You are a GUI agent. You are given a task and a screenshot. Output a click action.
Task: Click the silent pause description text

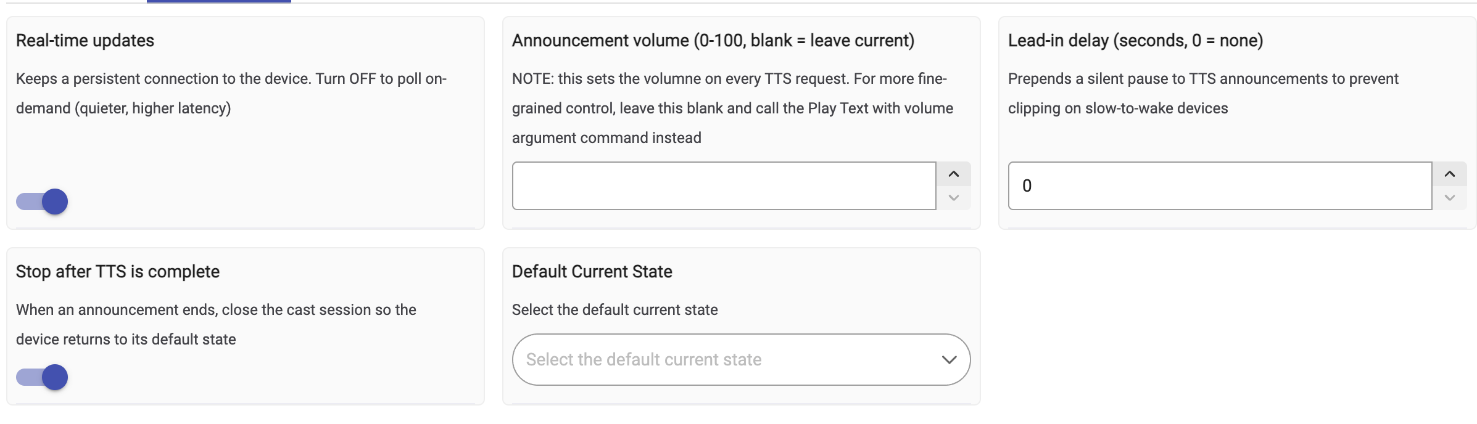1203,94
